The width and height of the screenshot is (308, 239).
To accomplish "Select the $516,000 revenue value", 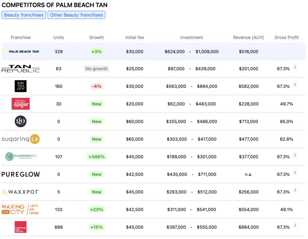I will point(248,52).
